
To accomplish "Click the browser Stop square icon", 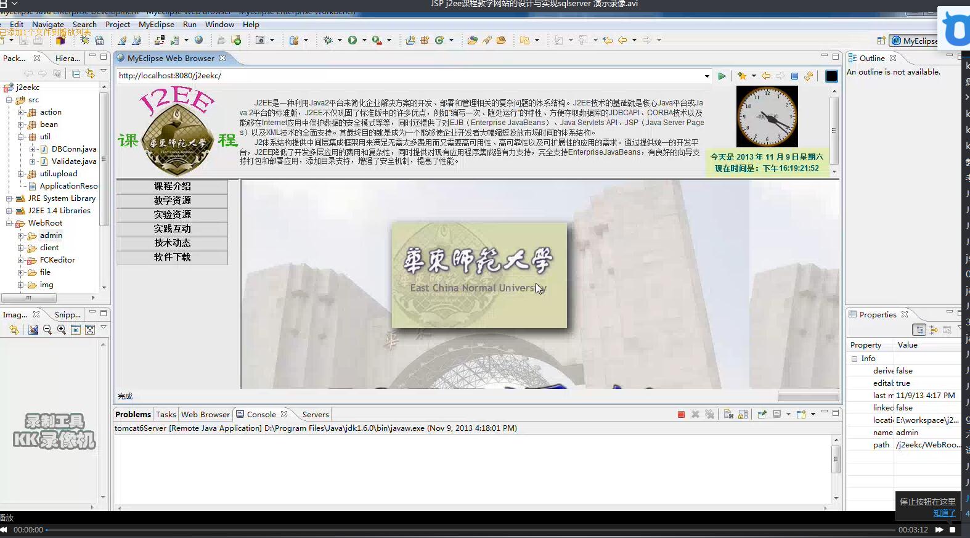I will pyautogui.click(x=794, y=76).
